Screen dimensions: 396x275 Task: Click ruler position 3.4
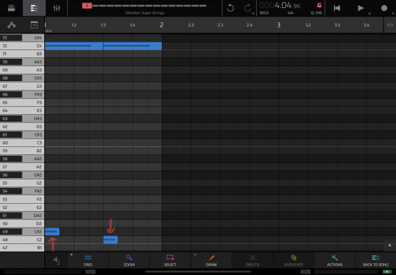[366, 25]
